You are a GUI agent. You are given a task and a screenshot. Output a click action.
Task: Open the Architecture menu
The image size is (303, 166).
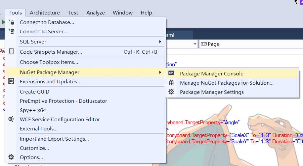pos(45,13)
